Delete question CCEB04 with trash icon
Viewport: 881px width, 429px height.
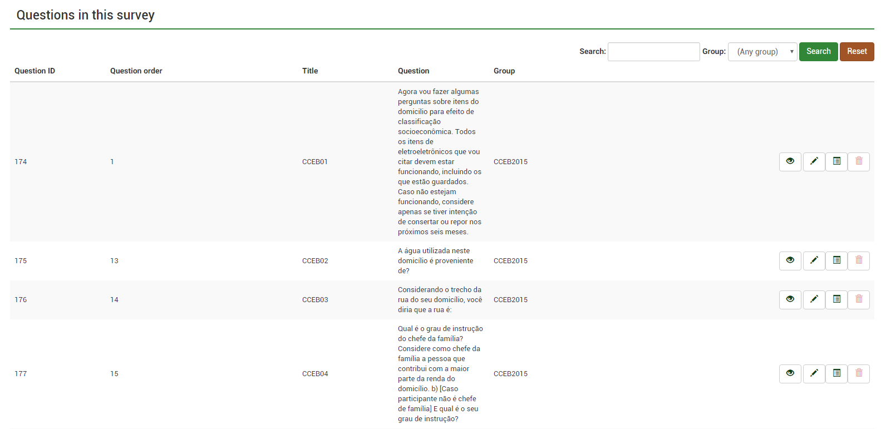tap(859, 373)
